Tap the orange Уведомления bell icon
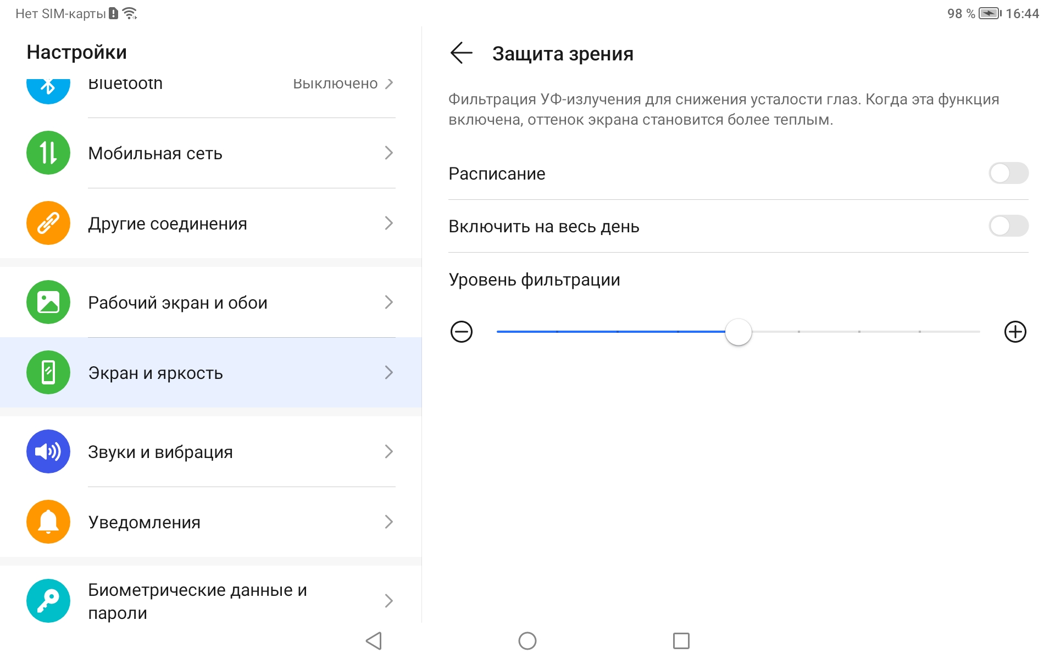Viewport: 1055px width, 659px height. pyautogui.click(x=48, y=522)
